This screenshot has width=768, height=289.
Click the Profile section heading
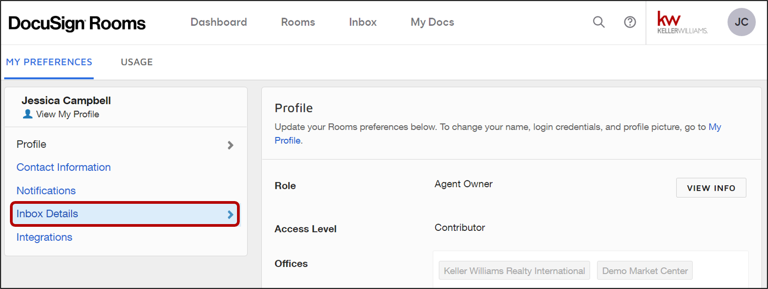click(294, 108)
